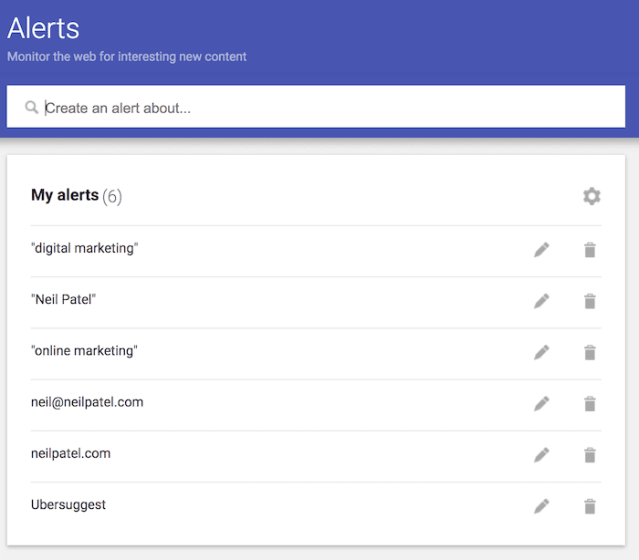Select the "digital marketing" alert text
The image size is (639, 560).
coord(84,248)
